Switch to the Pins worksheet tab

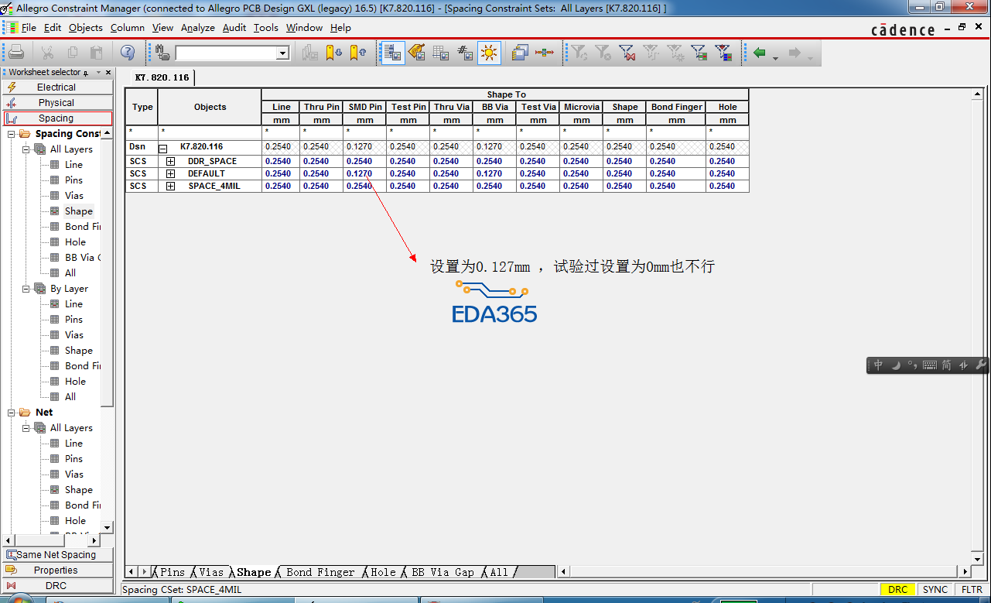[x=173, y=572]
